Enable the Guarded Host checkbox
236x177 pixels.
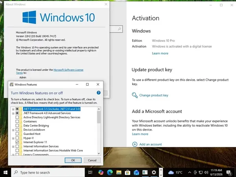[17, 134]
